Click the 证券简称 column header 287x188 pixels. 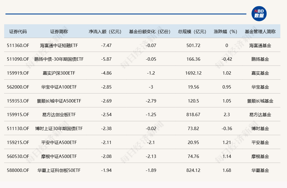[59, 32]
